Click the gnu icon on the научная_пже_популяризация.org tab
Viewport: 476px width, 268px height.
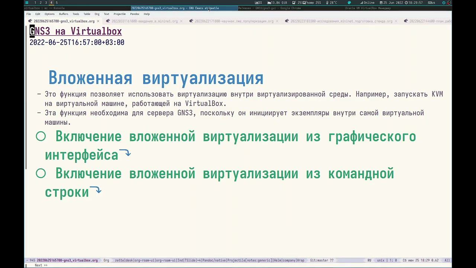(x=191, y=21)
